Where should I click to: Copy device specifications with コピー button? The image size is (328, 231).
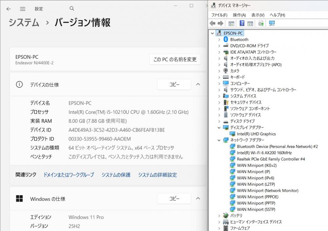[x=174, y=84]
